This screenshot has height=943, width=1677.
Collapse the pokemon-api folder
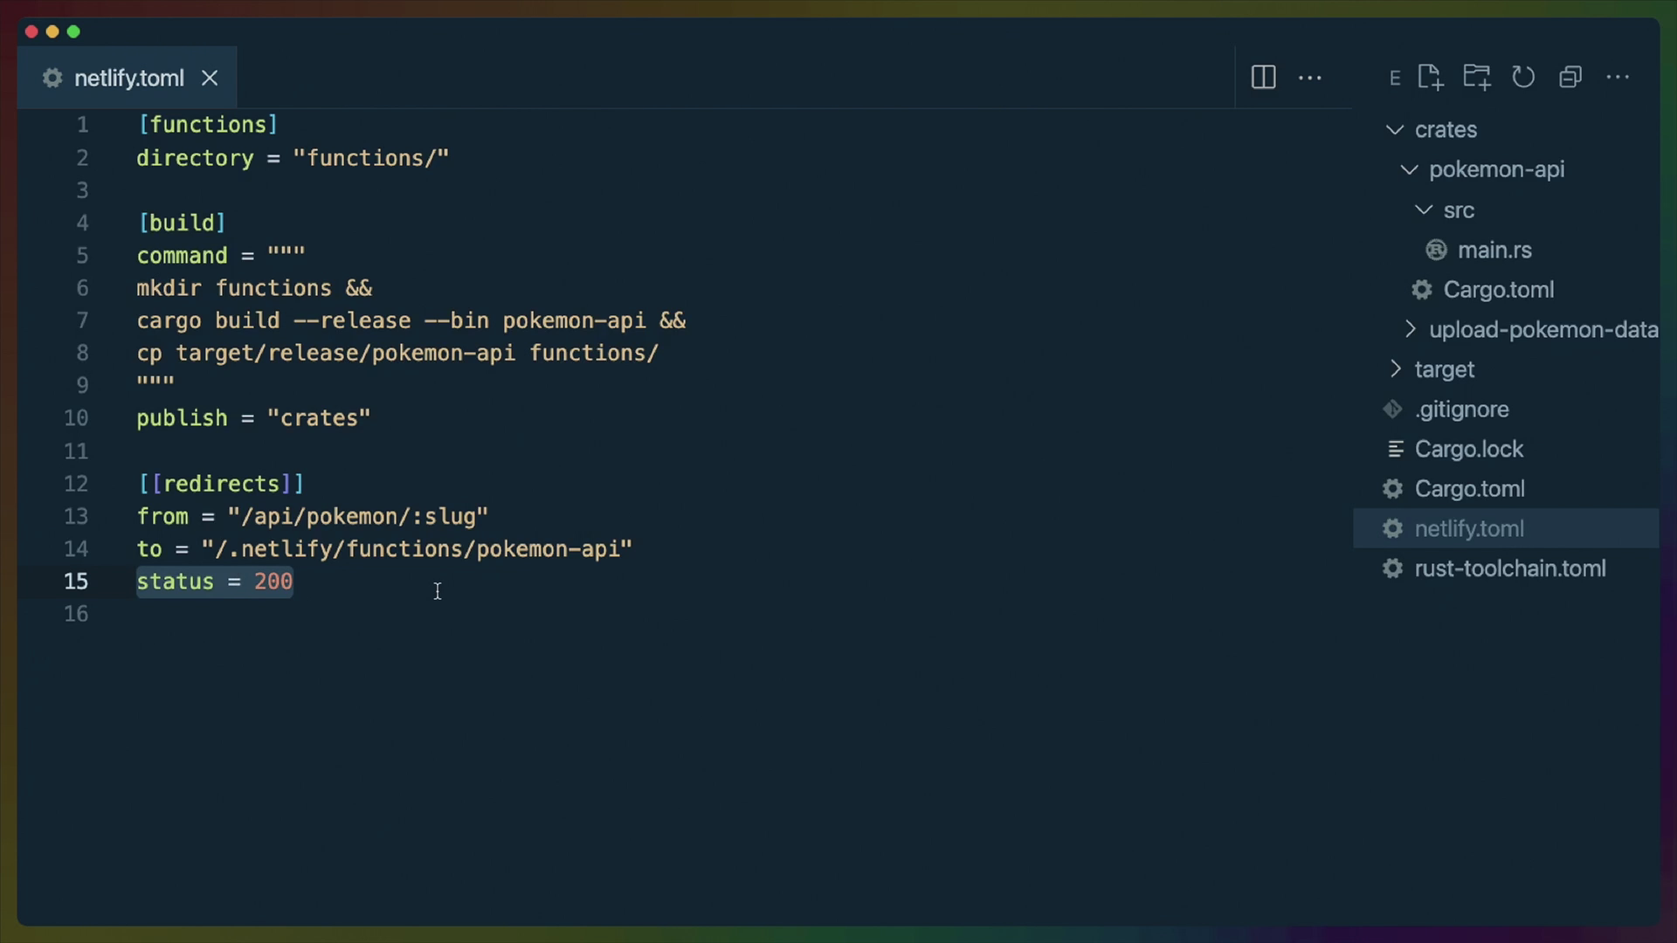[1409, 169]
